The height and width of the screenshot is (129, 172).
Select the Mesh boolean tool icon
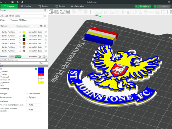[123, 12]
